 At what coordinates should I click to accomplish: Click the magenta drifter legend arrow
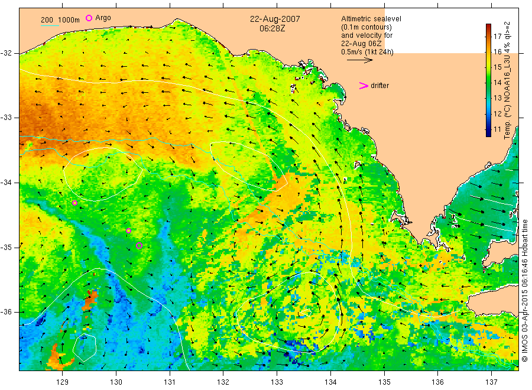[364, 86]
